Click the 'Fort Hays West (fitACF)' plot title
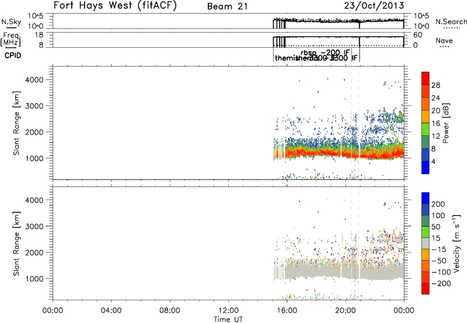The image size is (467, 323). coord(115,5)
